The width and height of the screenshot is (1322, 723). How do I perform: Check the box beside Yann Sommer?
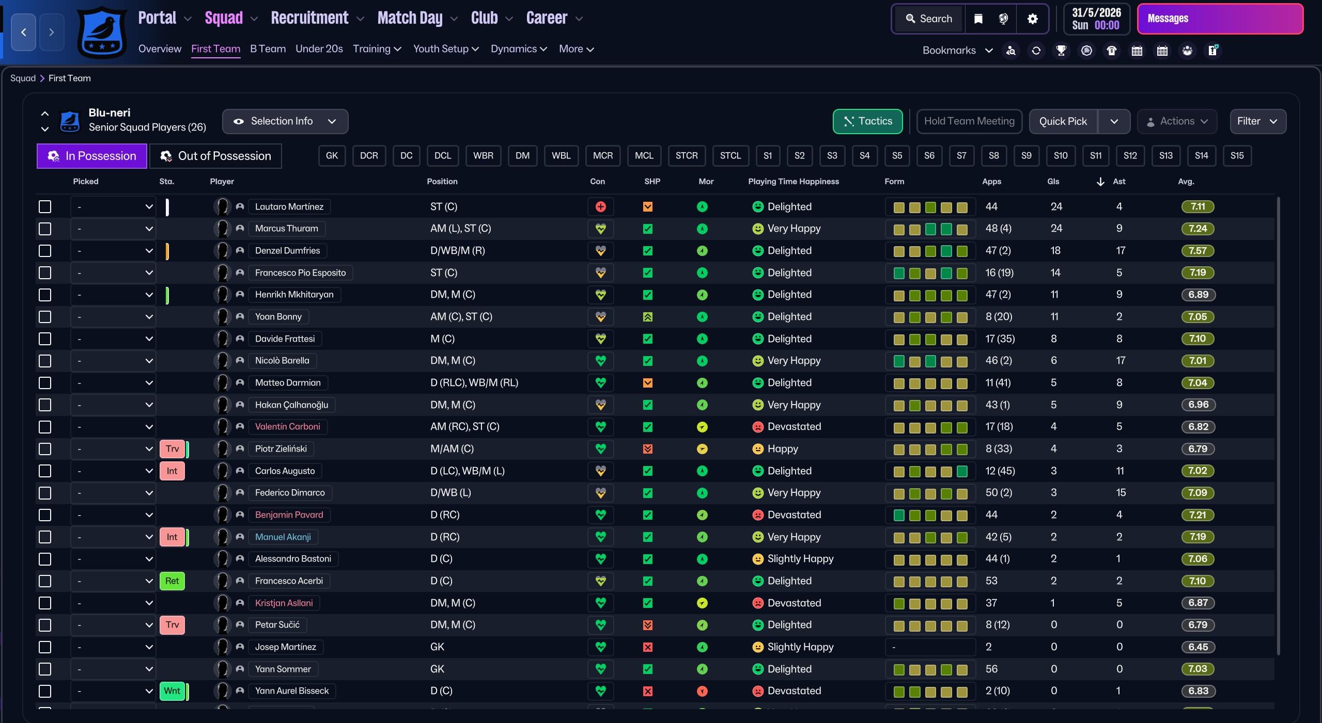(x=45, y=669)
